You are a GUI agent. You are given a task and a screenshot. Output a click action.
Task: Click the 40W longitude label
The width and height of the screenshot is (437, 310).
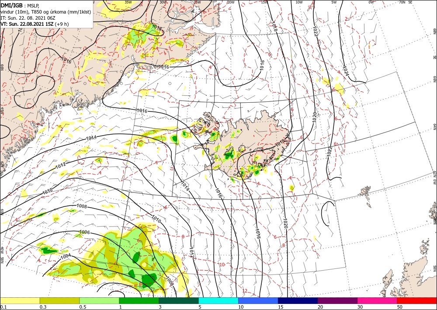click(x=2, y=249)
